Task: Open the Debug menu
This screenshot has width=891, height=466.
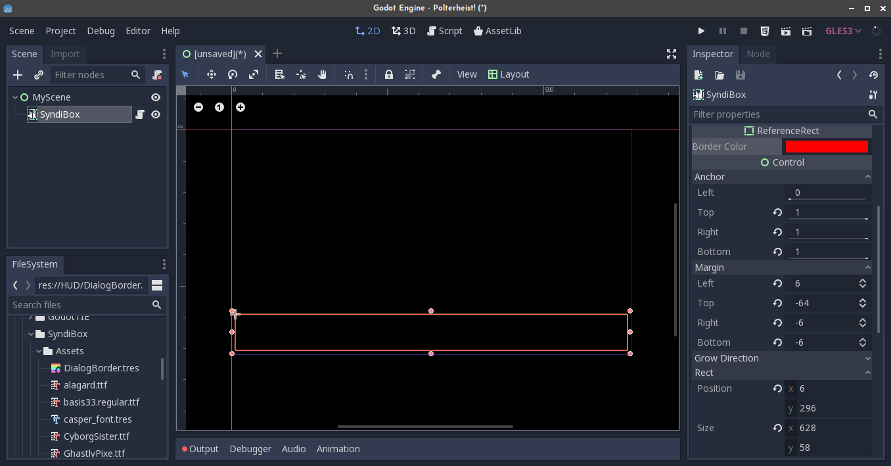Action: (x=101, y=31)
